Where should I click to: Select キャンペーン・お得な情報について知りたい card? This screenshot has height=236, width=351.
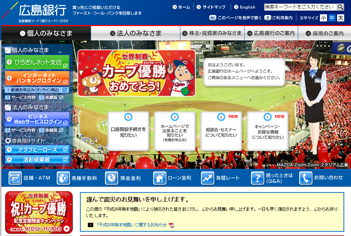point(267,131)
